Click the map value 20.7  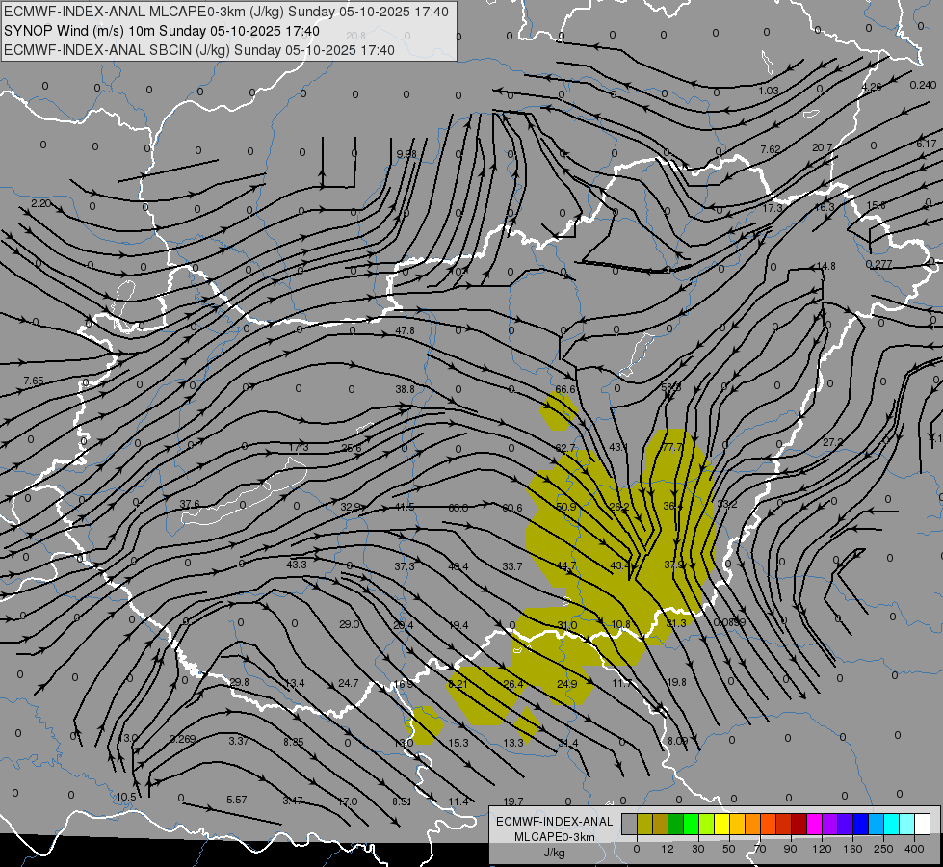pyautogui.click(x=823, y=147)
